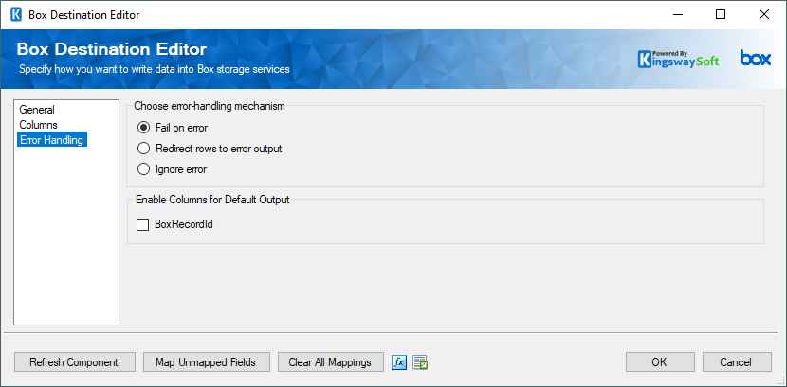Viewport: 787px width, 387px height.
Task: Confirm changes with the OK button
Action: point(660,362)
